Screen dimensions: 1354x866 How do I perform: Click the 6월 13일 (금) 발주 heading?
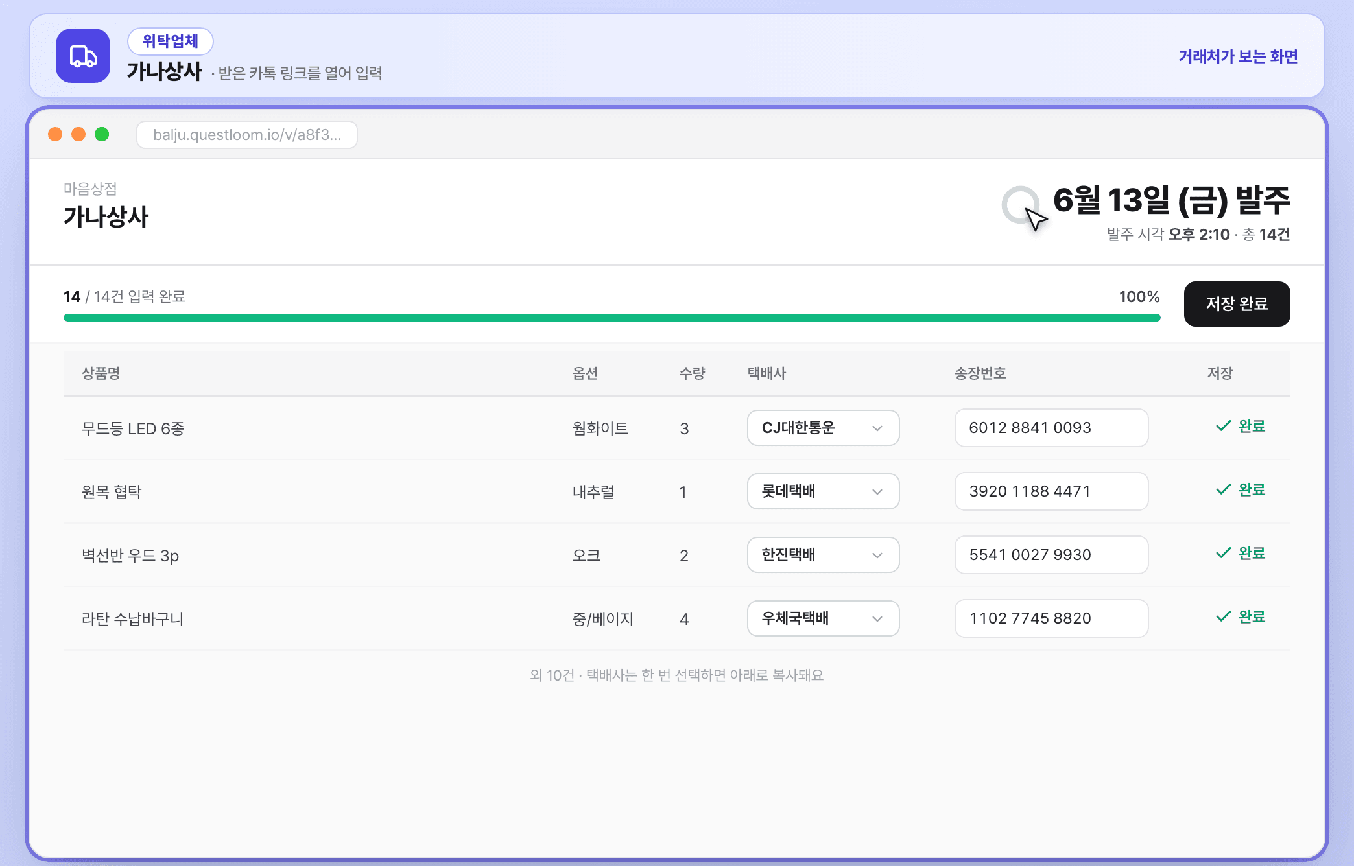point(1172,200)
